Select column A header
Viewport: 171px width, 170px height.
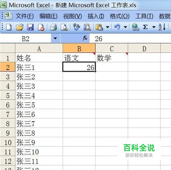click(x=39, y=48)
